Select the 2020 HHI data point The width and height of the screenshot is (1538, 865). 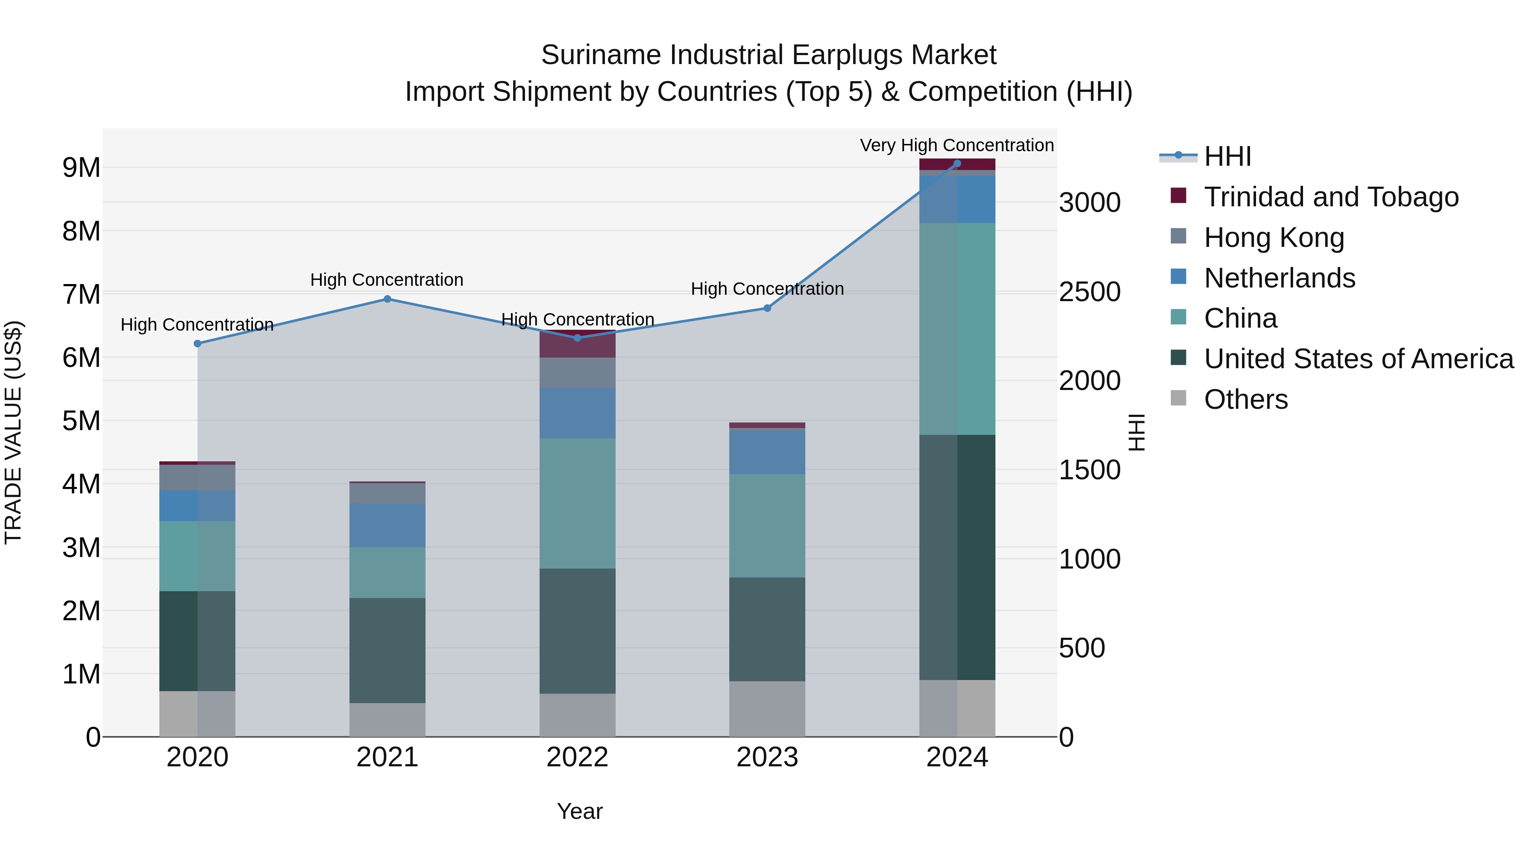point(198,344)
